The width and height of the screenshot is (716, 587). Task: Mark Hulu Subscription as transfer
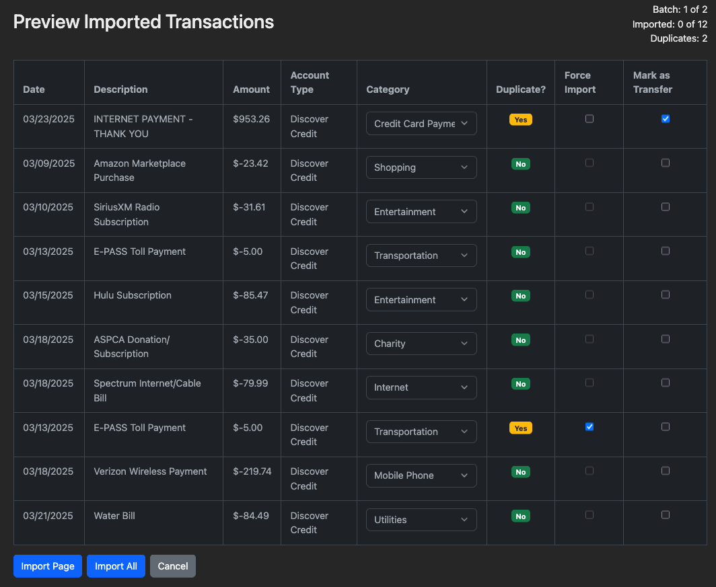click(666, 295)
